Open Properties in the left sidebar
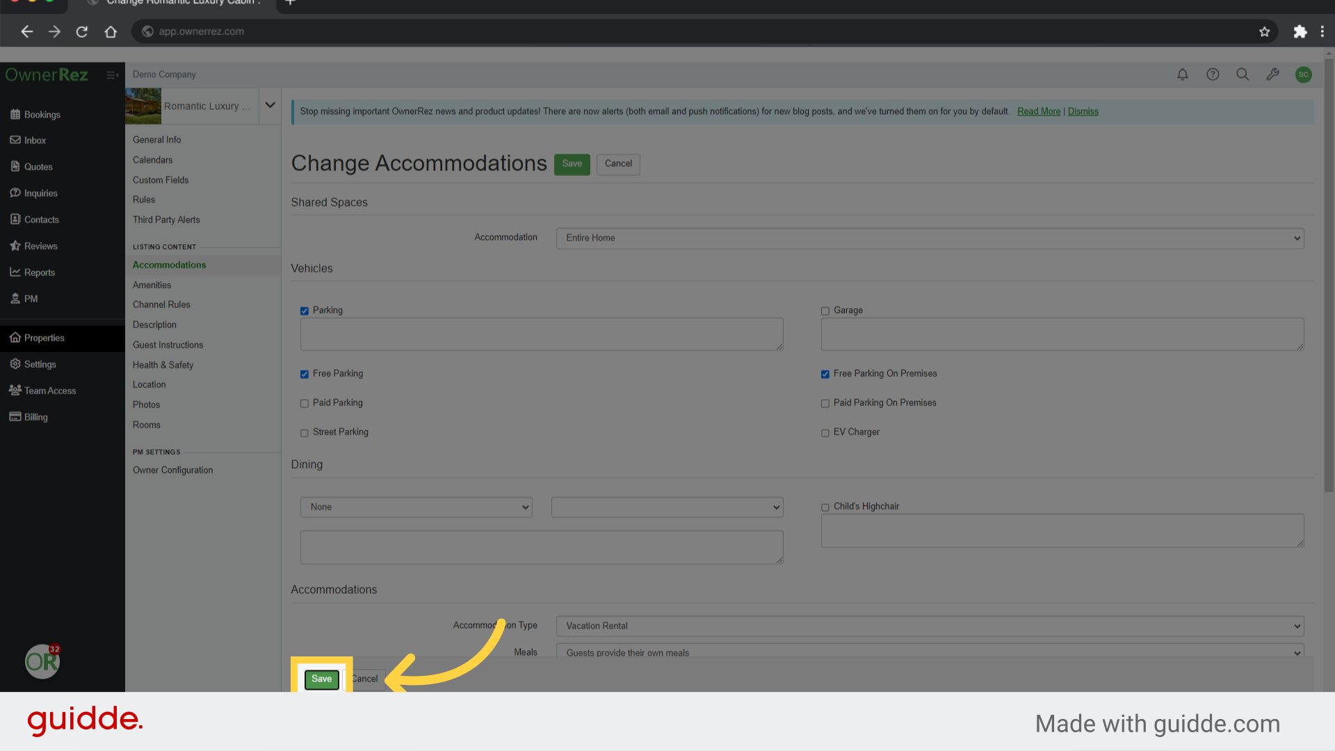The image size is (1335, 751). click(44, 338)
